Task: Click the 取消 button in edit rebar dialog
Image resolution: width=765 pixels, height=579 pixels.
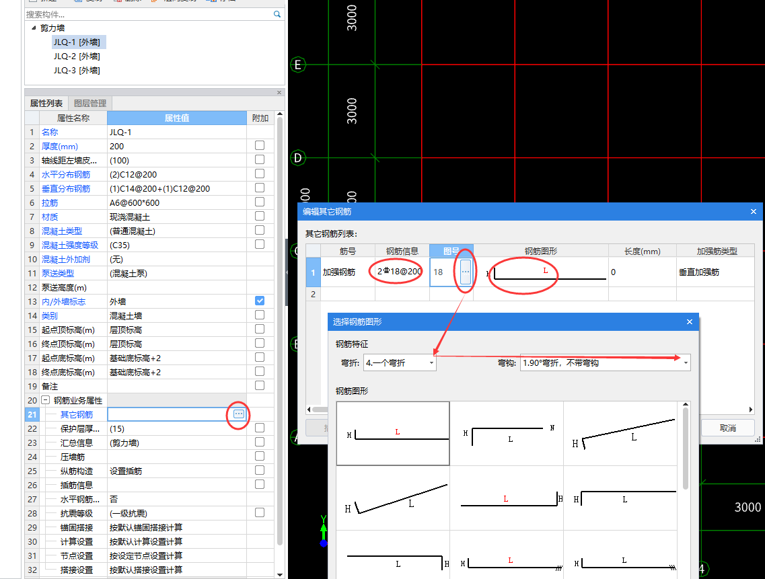Action: (727, 428)
